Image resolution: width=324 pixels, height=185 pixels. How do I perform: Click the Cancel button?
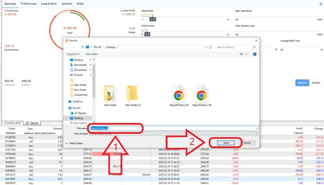[247, 143]
